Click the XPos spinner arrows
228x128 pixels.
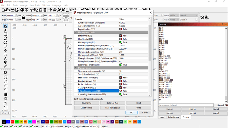[17, 15]
